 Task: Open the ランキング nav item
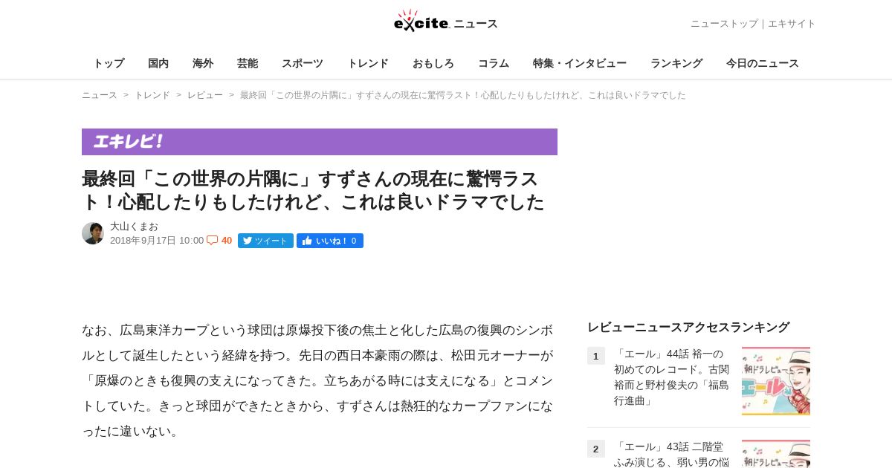pos(676,63)
